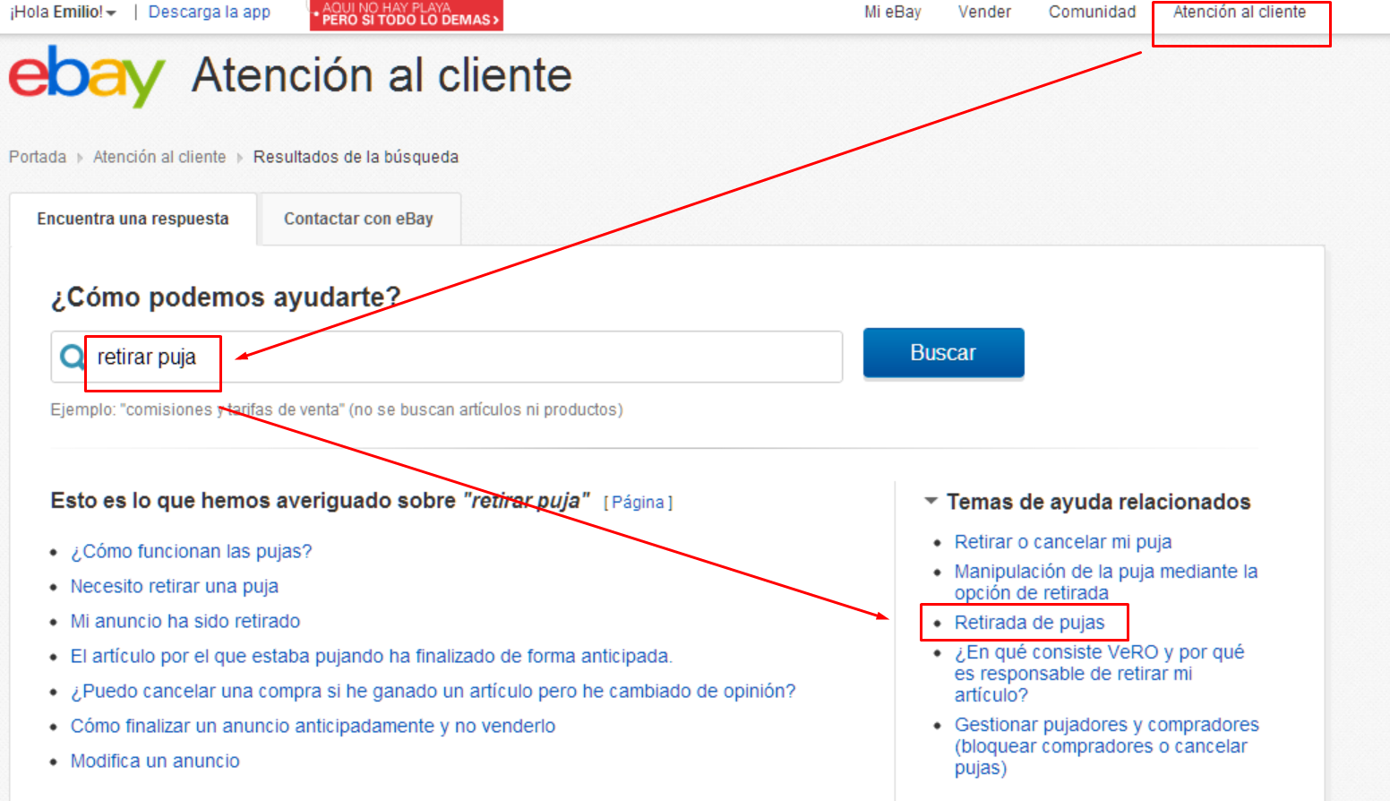The height and width of the screenshot is (801, 1390).
Task: Open ¿Cómo funcionan las pujas? article
Action: click(x=191, y=551)
